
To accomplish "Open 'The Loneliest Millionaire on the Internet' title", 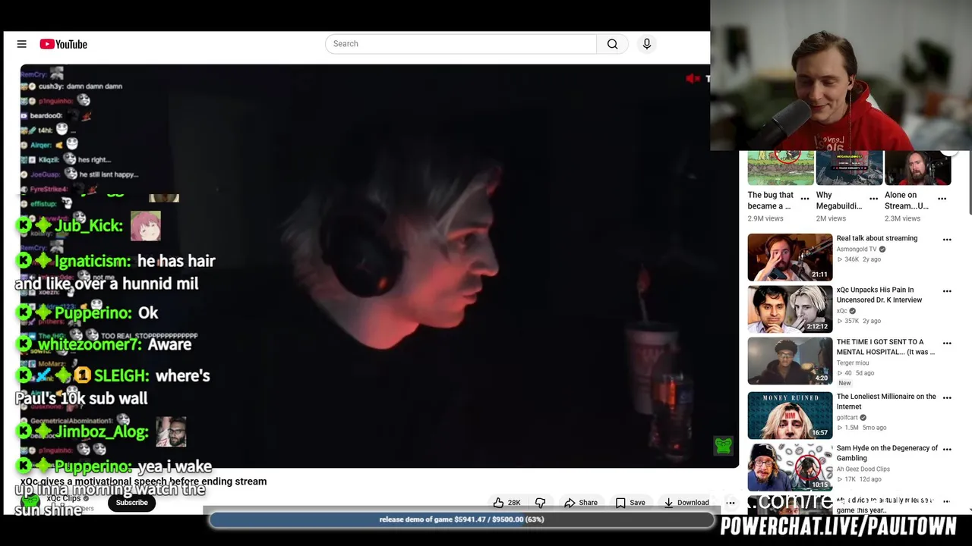I will pos(886,401).
